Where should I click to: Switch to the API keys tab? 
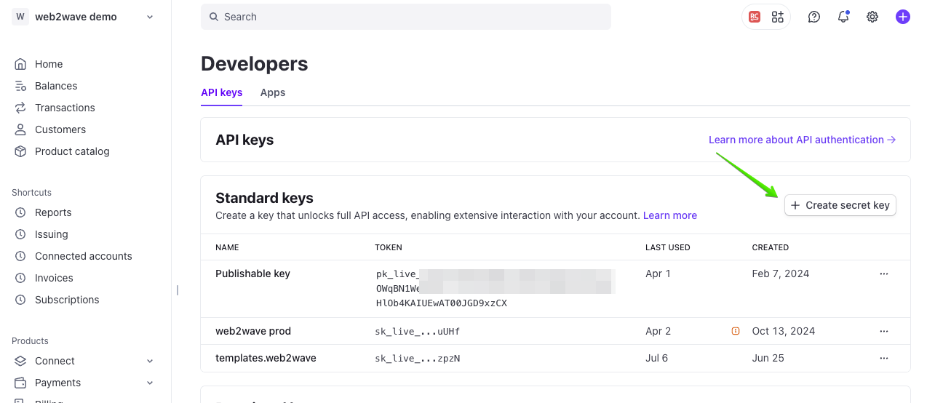(221, 92)
